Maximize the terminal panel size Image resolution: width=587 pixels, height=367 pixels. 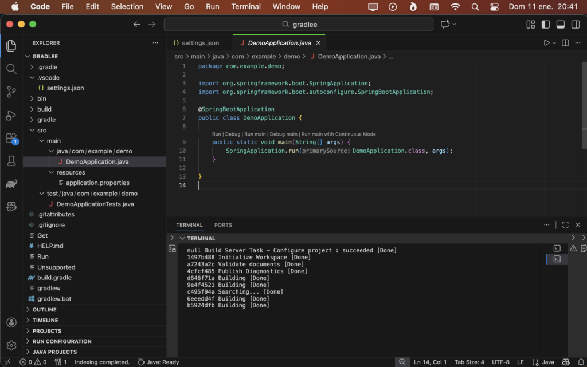point(565,225)
